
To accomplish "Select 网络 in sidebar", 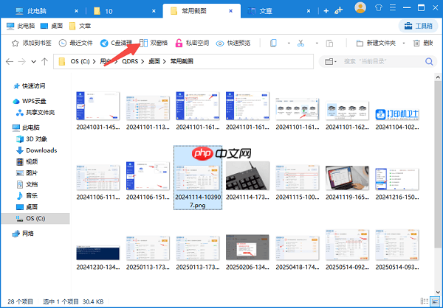I will (x=23, y=234).
